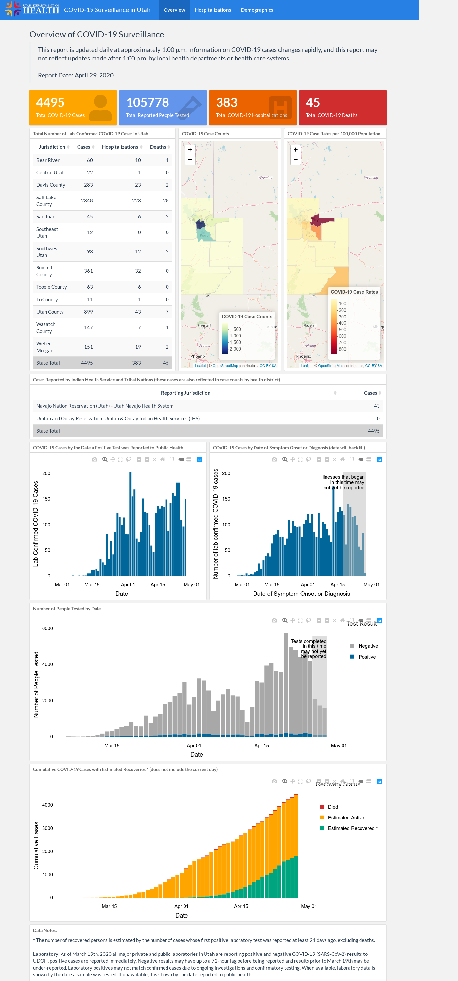Viewport: 458px width, 981px height.
Task: Open the Hospitalizations tab
Action: (213, 10)
